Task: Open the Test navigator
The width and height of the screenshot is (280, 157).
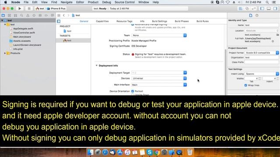Action: tap(34, 16)
